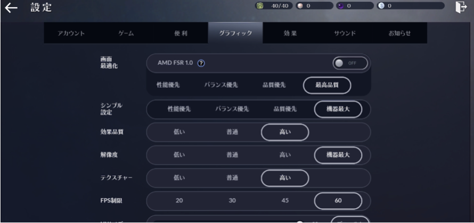Set 解像度 to 普通

(x=232, y=155)
